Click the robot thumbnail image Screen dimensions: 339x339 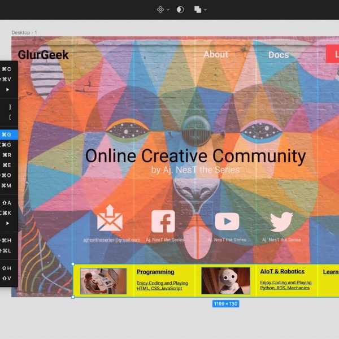click(226, 280)
